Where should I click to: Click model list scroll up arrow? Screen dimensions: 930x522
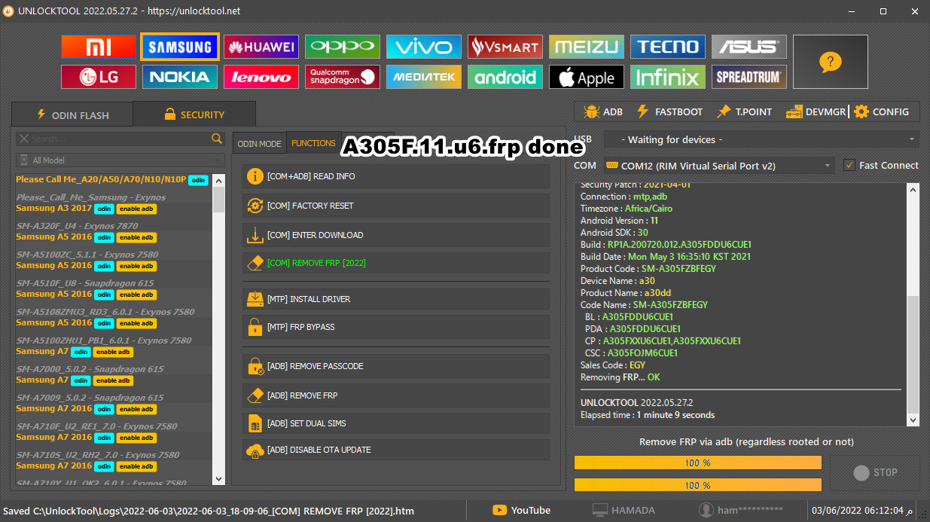click(219, 180)
